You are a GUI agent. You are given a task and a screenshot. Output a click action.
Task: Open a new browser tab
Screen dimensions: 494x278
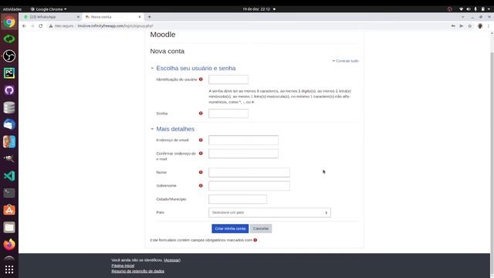[149, 17]
